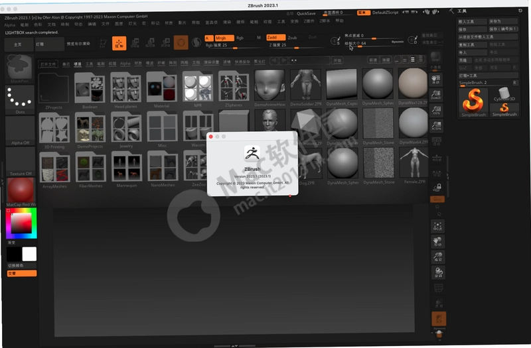531x348 pixels.
Task: Click the dynamic brush D target icon
Action: click(412, 40)
